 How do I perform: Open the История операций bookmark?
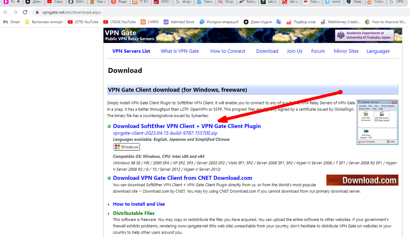click(x=219, y=22)
